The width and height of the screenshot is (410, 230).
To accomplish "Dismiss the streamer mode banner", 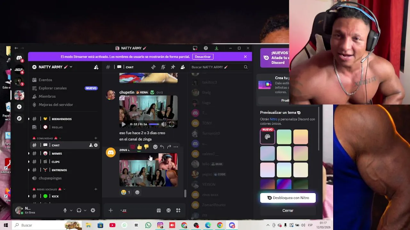I will point(245,57).
